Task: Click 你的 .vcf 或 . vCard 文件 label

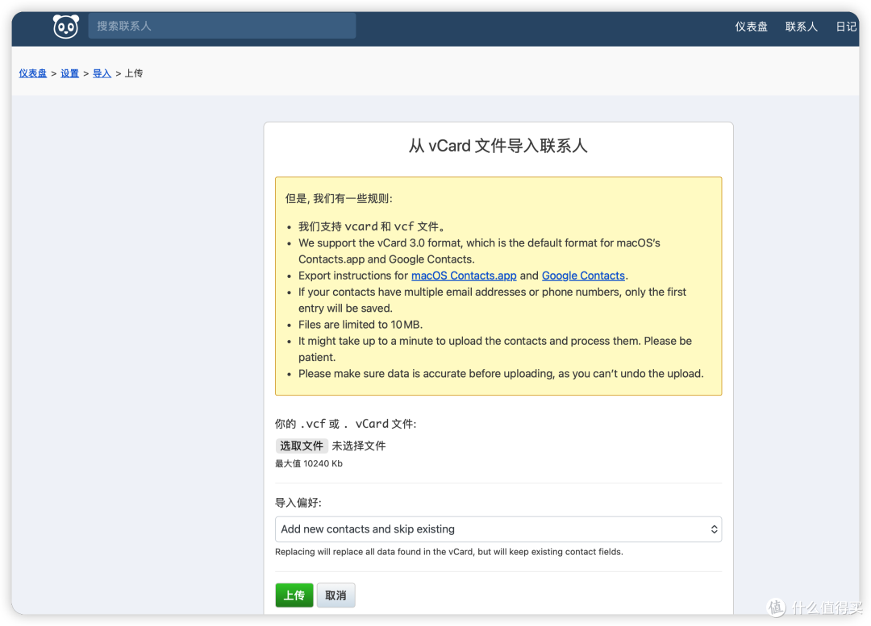Action: 345,424
